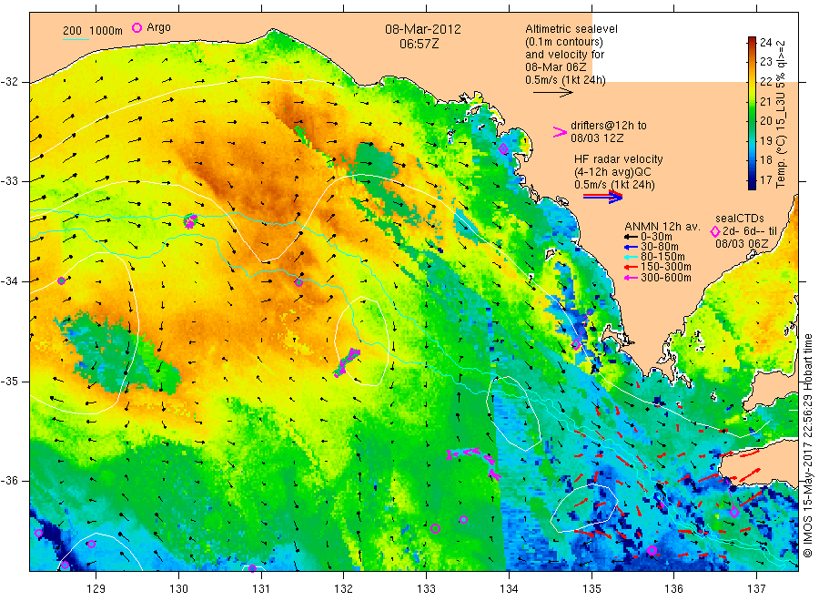Click the '2d- 6d-- til' text
Screen dimensions: 819x601
pos(750,231)
